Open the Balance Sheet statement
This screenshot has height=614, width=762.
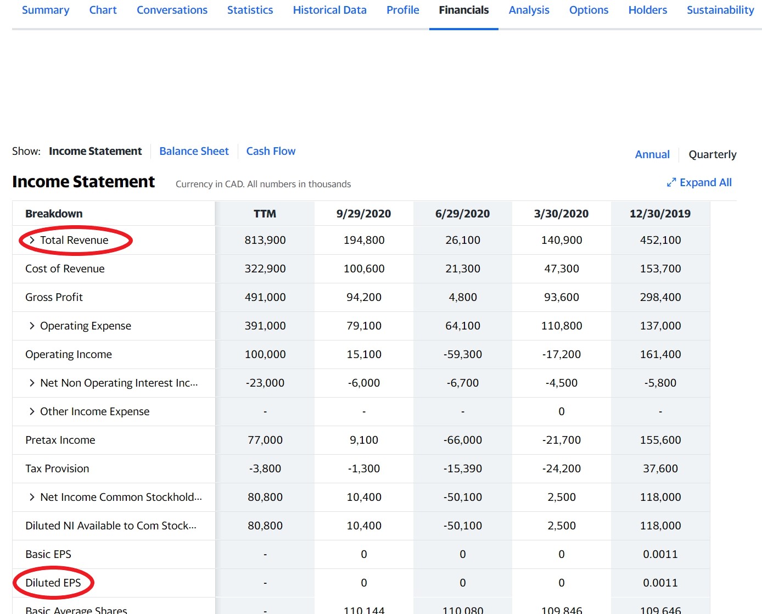pos(194,151)
